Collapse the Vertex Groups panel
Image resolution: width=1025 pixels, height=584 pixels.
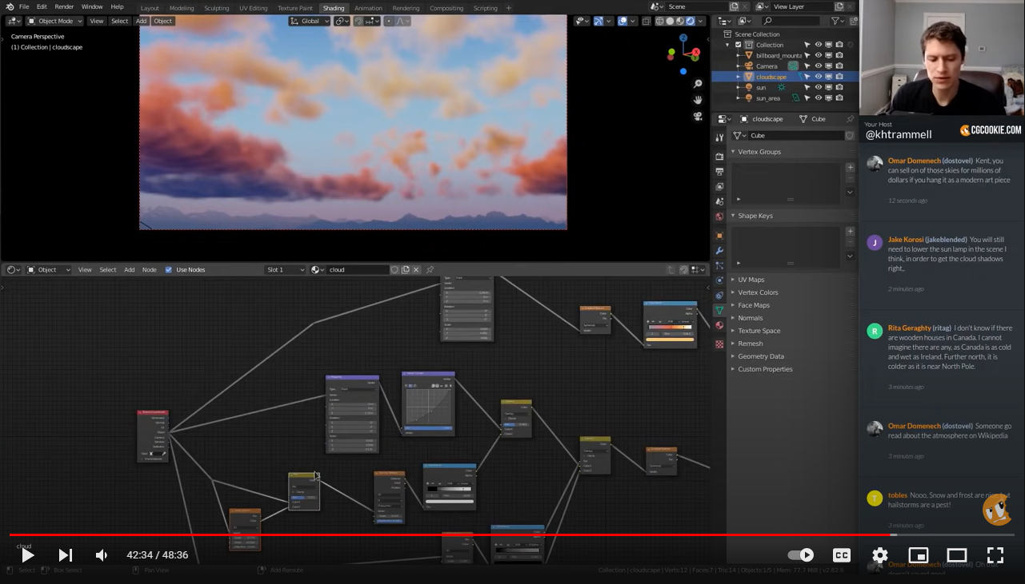click(x=759, y=152)
